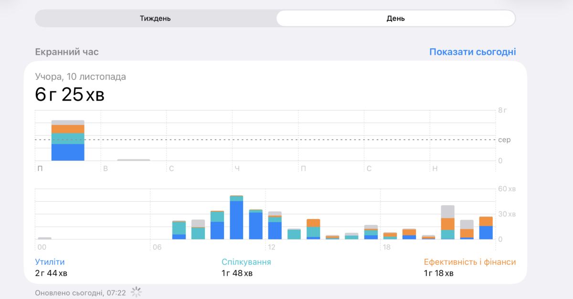This screenshot has height=299, width=573.
Task: Click the 1 г 18 хв finance duration
Action: click(439, 273)
